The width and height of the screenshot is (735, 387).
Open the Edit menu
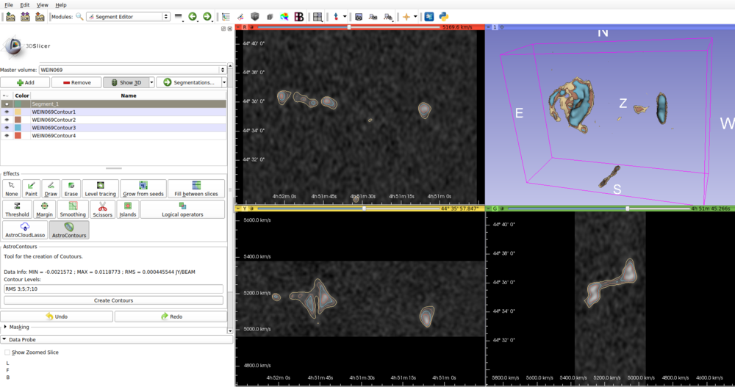pos(25,5)
